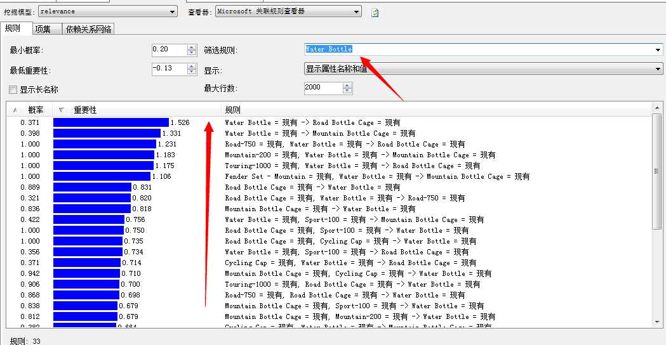Select the Mountain Bottle Cage, Cycling Cap rule
The width and height of the screenshot is (666, 345).
click(329, 273)
